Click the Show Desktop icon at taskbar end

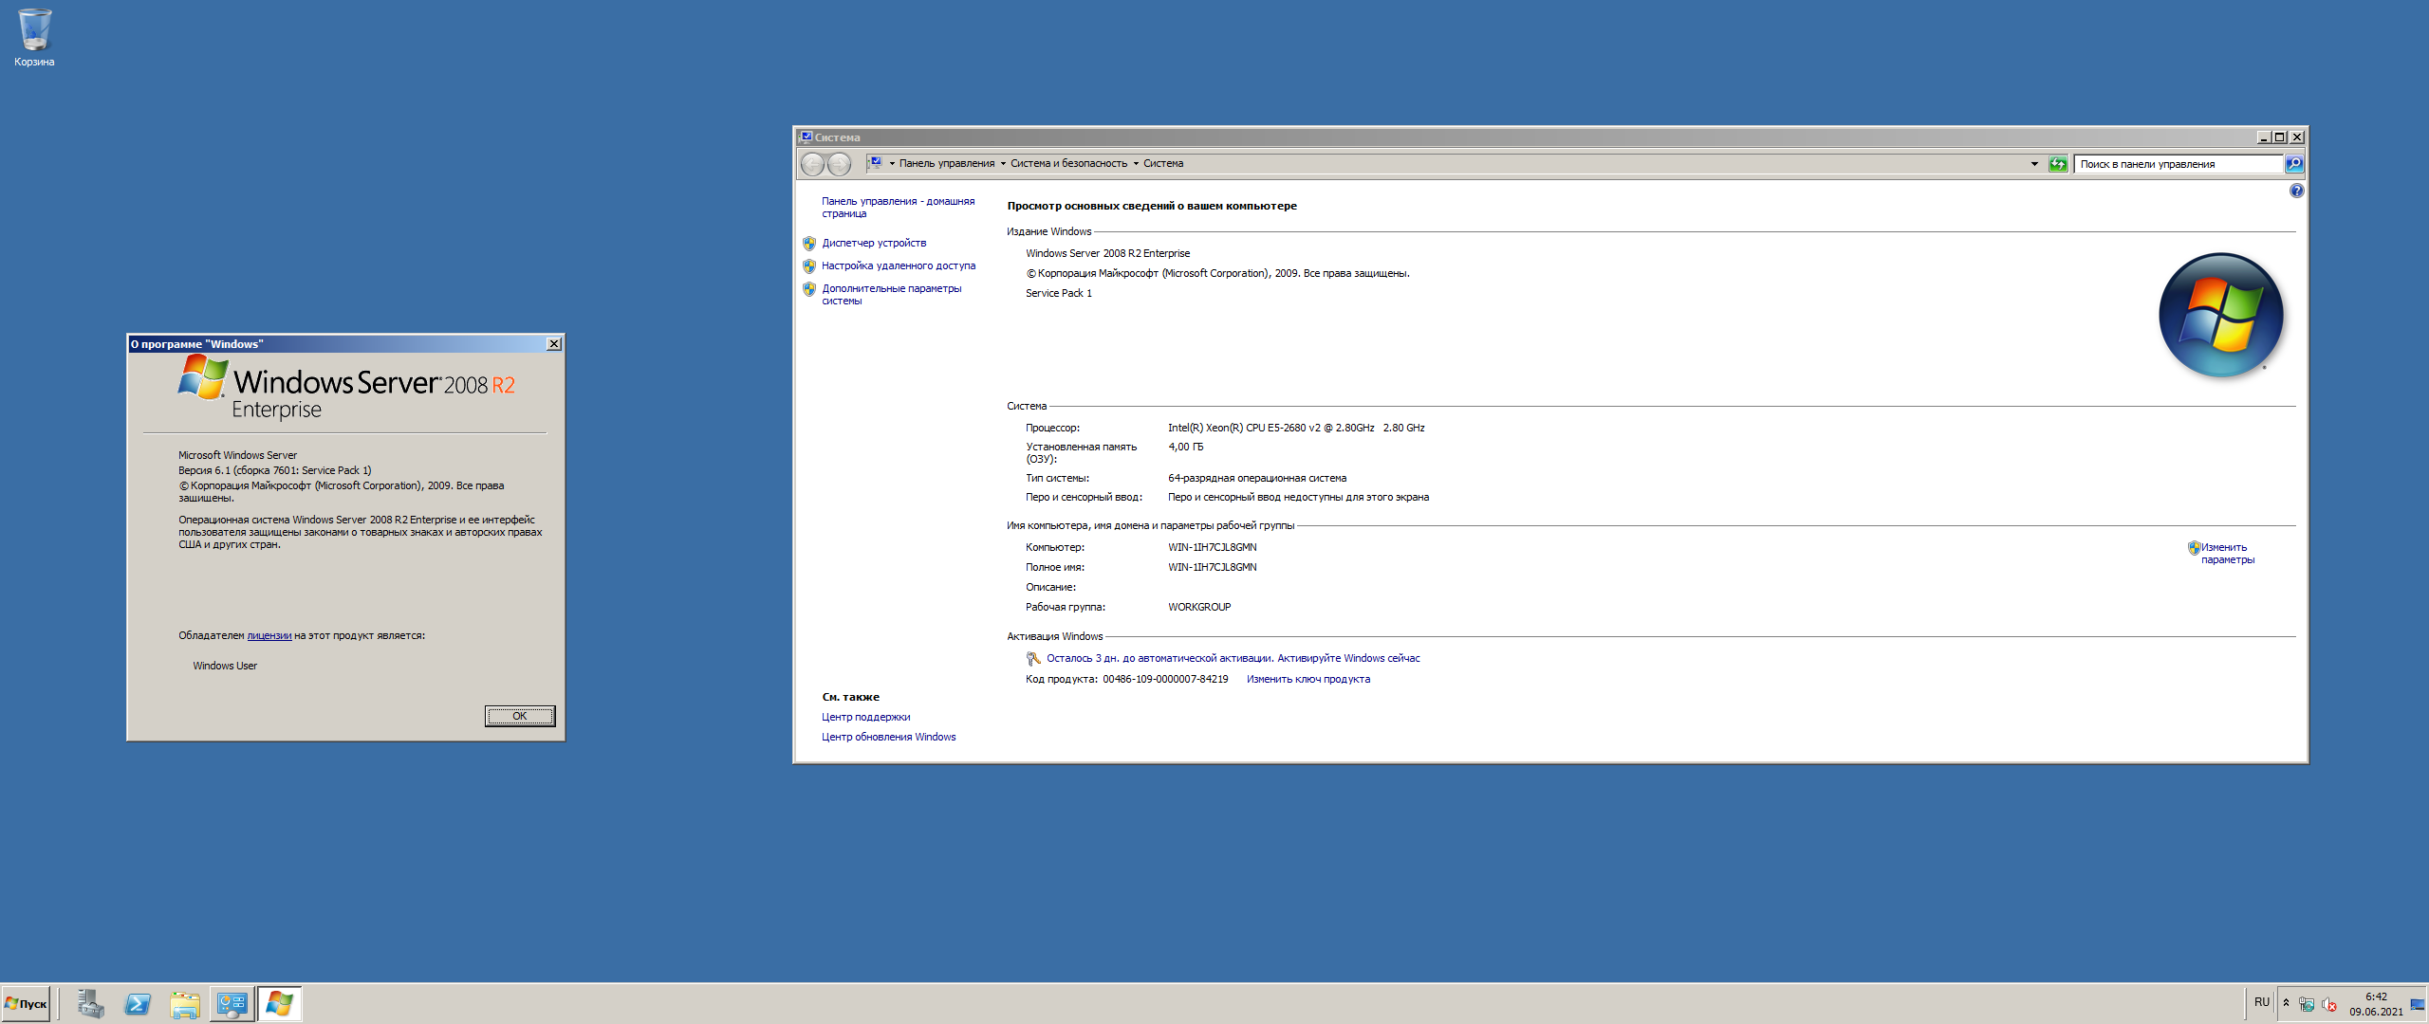[2418, 1005]
